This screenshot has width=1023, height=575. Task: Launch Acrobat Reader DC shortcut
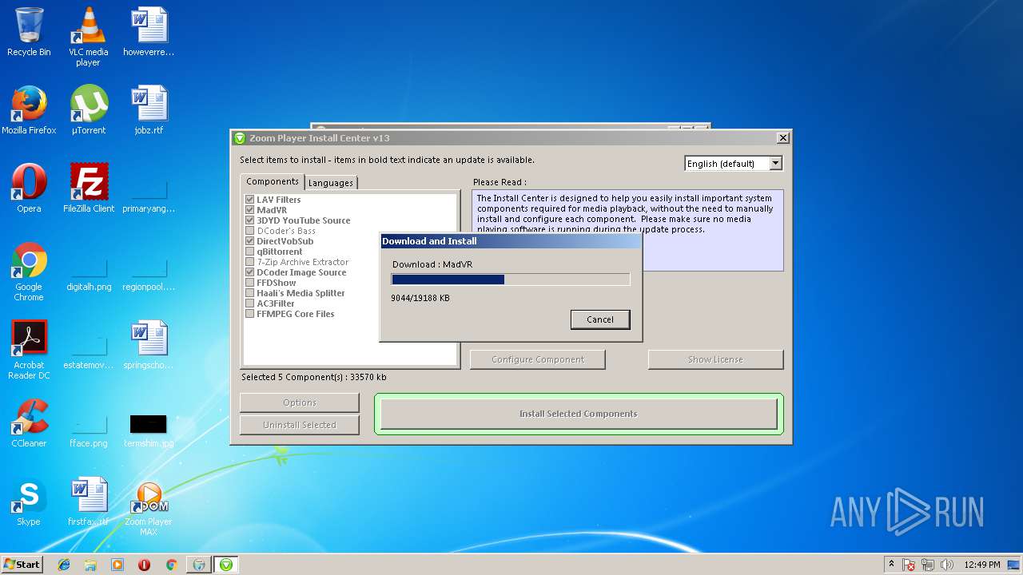pyautogui.click(x=29, y=350)
